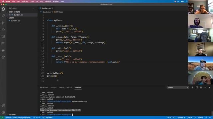This screenshot has height=119, width=213.
Task: Open dunders.py in the folder tree
Action: coord(15,20)
